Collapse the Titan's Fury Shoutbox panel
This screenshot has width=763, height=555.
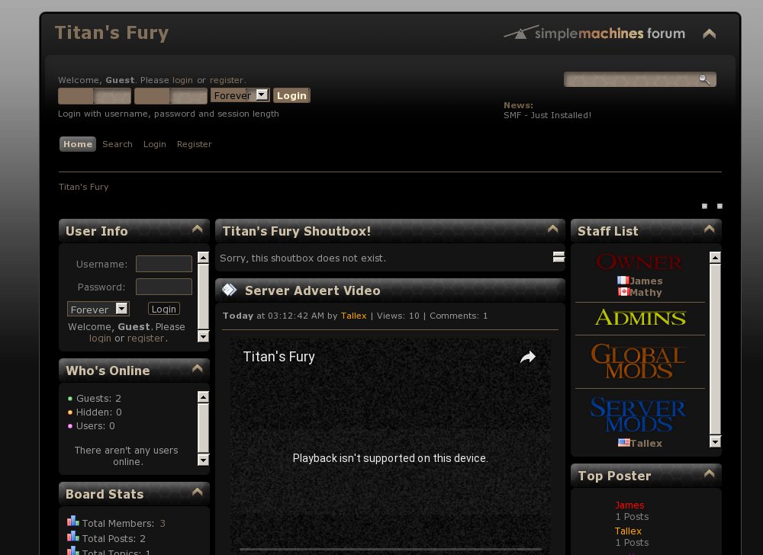[552, 229]
